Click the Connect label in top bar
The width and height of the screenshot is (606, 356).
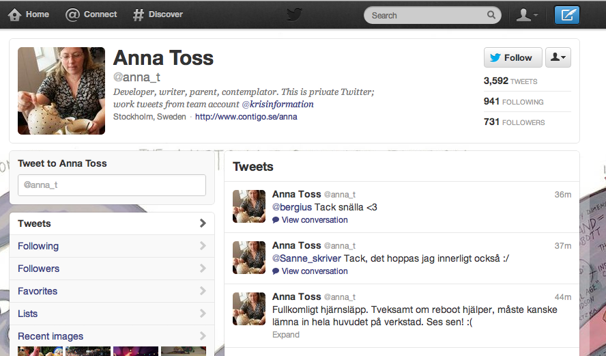[x=100, y=14]
